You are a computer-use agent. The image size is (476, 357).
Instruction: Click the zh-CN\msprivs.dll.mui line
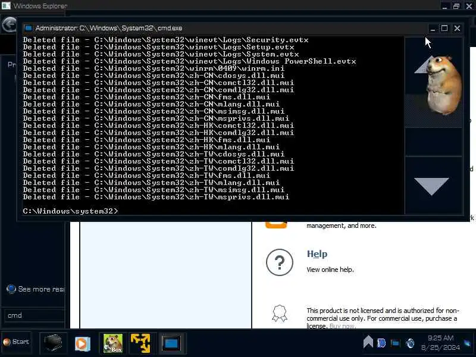[x=156, y=118]
